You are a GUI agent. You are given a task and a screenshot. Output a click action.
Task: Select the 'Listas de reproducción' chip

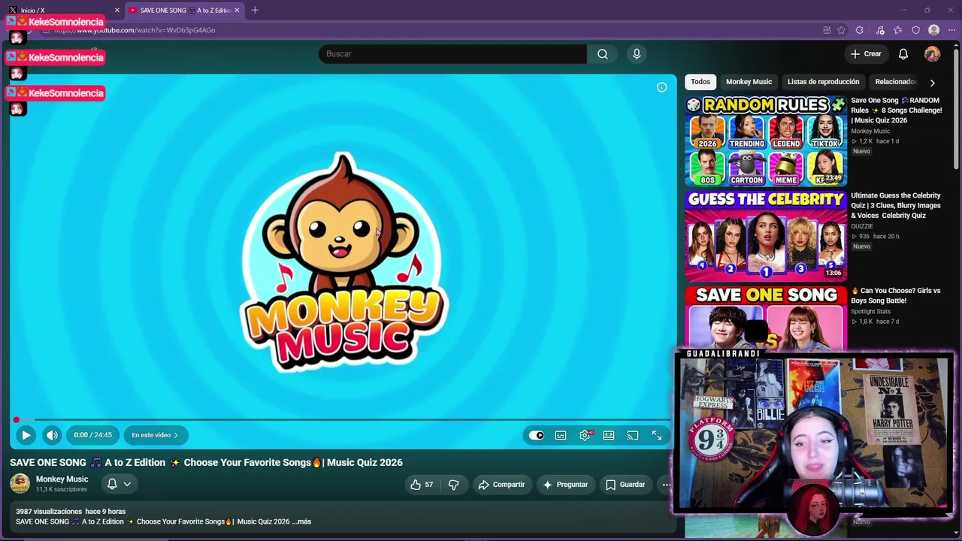pyautogui.click(x=823, y=82)
